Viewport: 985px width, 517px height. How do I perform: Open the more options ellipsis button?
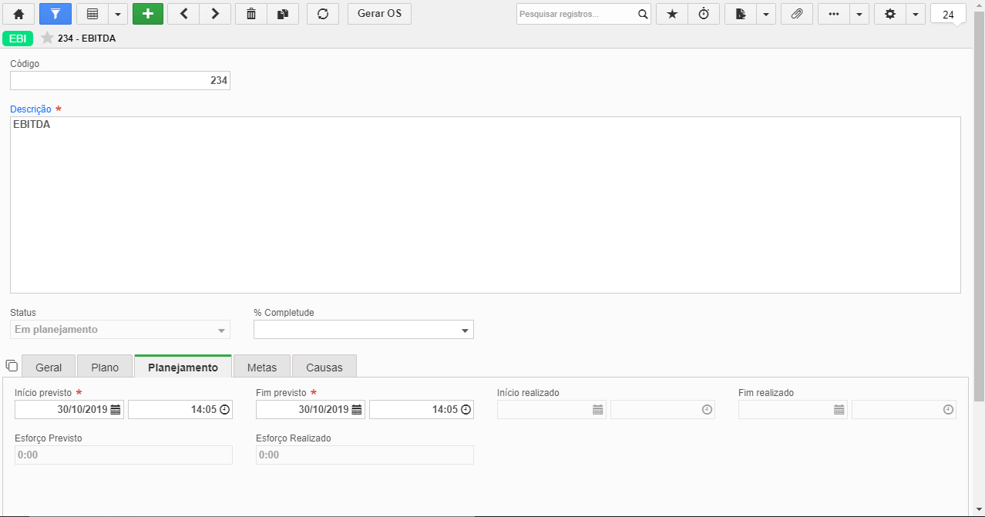tap(833, 14)
